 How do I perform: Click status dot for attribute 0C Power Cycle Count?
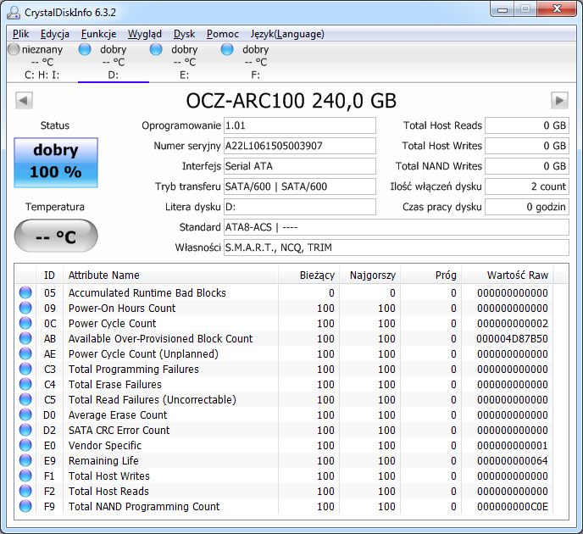[25, 323]
